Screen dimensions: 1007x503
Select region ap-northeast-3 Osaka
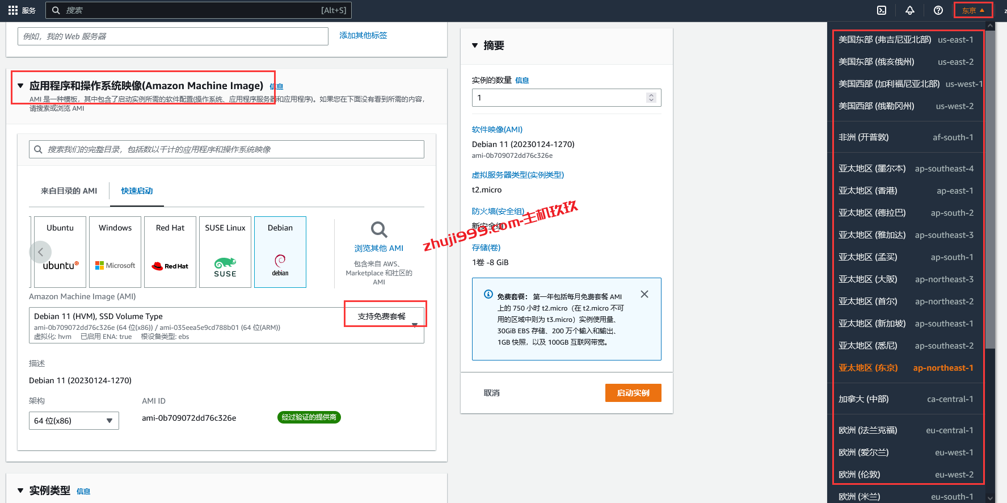pos(905,279)
